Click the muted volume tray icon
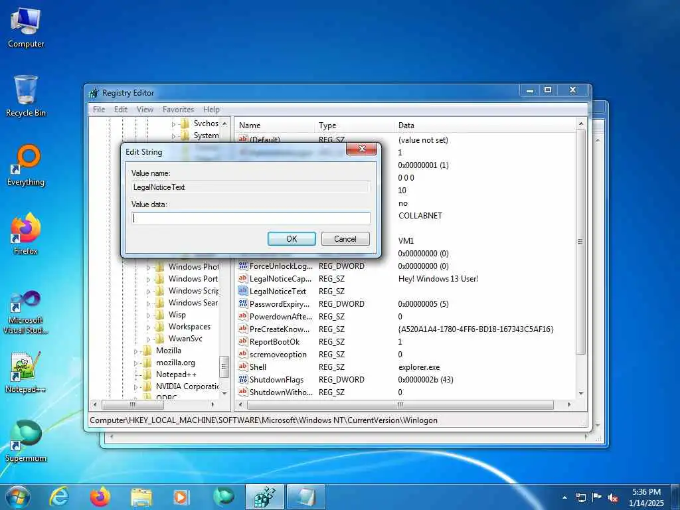Image resolution: width=680 pixels, height=510 pixels. coord(613,497)
